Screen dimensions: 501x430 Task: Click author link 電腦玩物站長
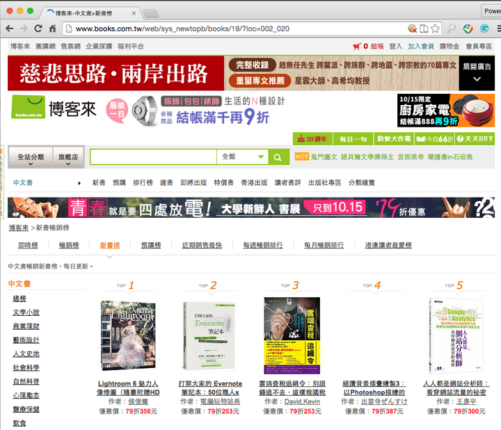220,401
